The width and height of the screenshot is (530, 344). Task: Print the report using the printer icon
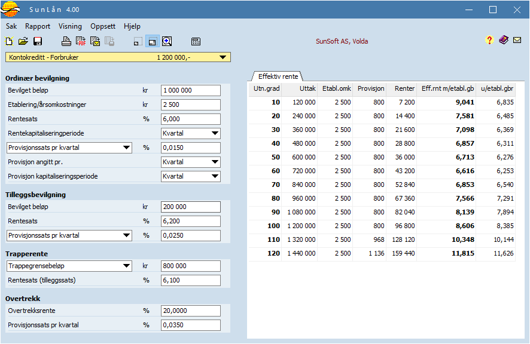click(66, 41)
